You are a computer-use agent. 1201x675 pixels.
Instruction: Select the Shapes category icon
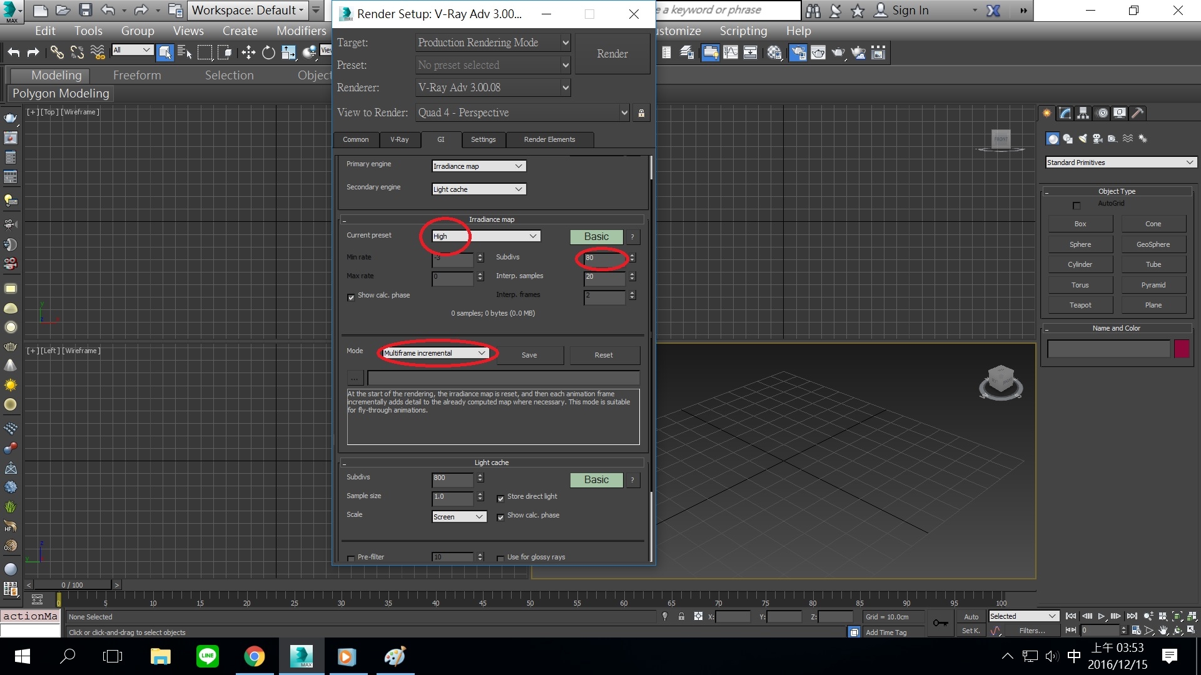1068,139
